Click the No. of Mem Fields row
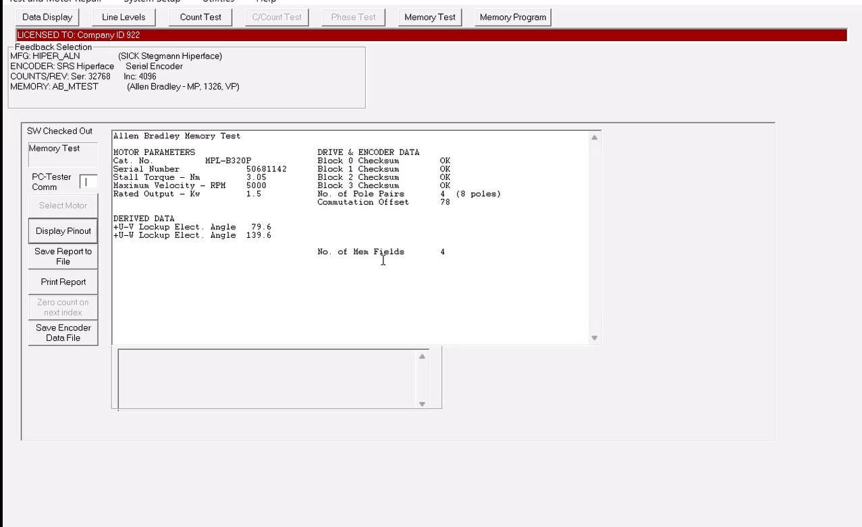The image size is (862, 527). (x=381, y=252)
